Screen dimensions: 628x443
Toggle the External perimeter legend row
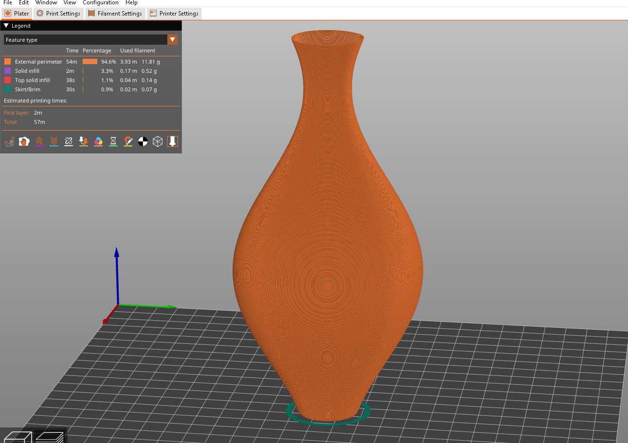pos(91,62)
